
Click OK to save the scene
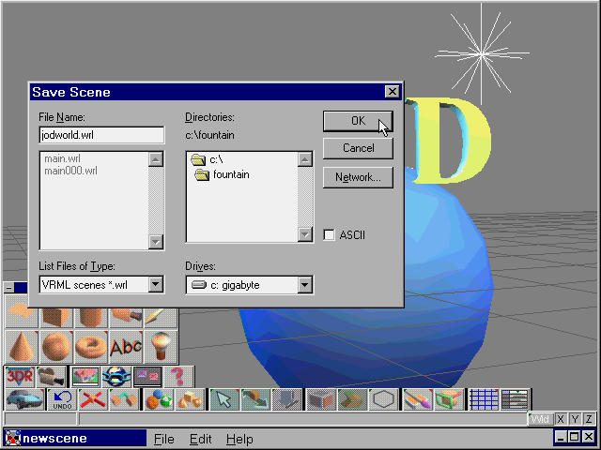358,121
